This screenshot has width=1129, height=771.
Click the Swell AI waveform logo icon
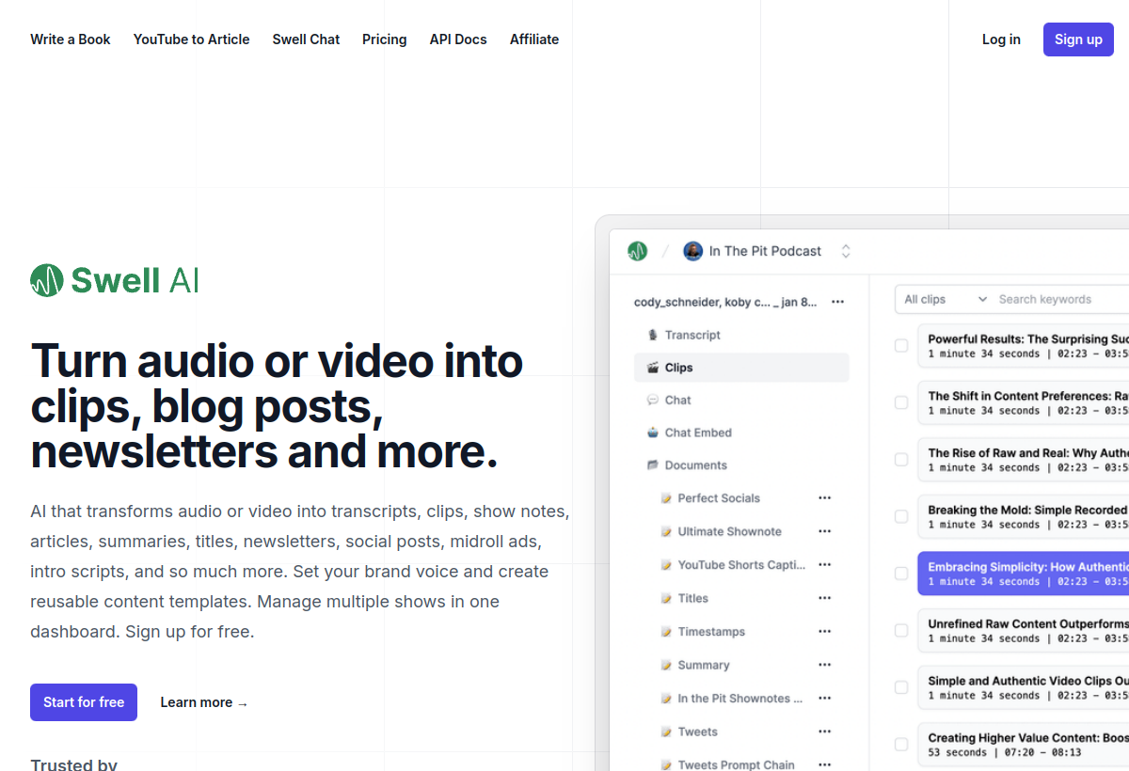pos(47,280)
